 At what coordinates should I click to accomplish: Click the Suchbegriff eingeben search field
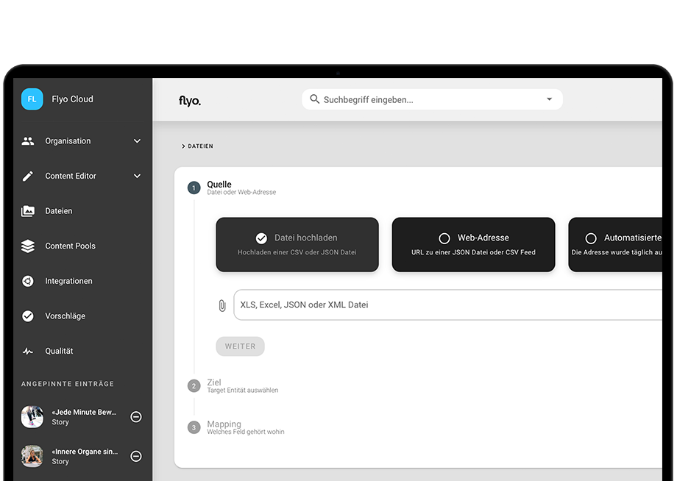click(x=432, y=99)
